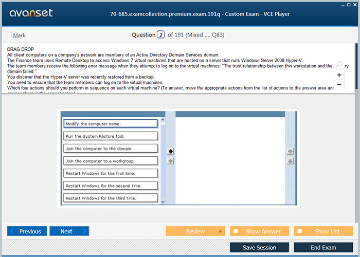This screenshot has width=360, height=257.
Task: Click the Mark label text
Action: [x=20, y=35]
